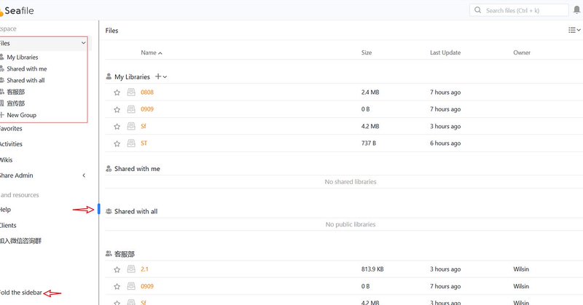
Task: Open the add-library plus dropdown next to My Libraries
Action: [161, 76]
